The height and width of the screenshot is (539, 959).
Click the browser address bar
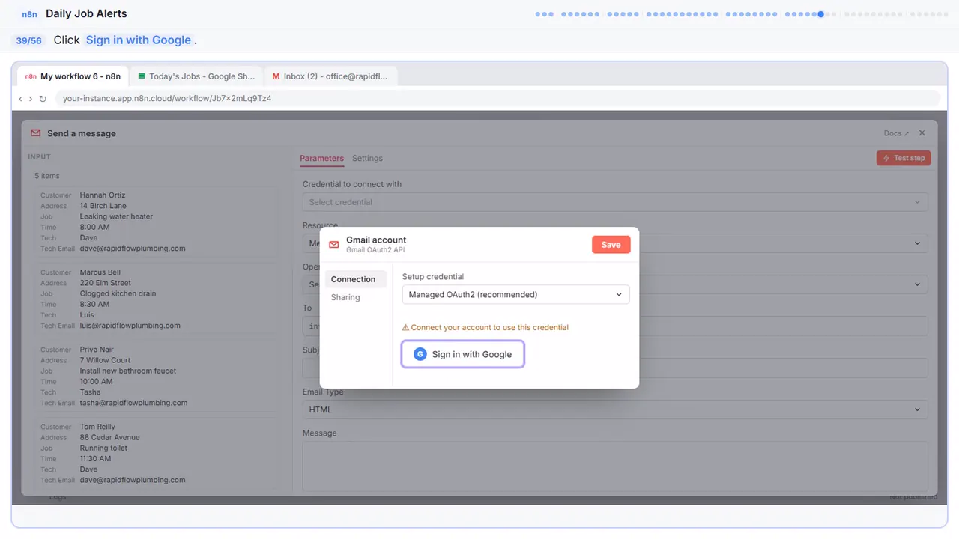pos(497,99)
